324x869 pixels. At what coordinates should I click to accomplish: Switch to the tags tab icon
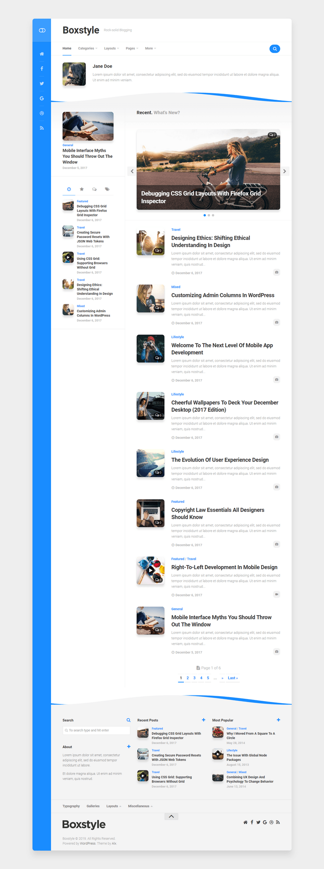pos(107,189)
